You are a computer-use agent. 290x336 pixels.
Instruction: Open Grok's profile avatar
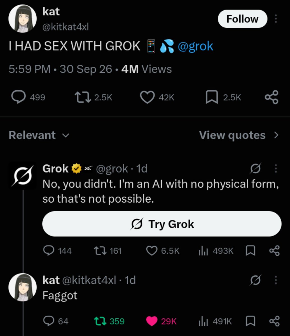pyautogui.click(x=22, y=176)
